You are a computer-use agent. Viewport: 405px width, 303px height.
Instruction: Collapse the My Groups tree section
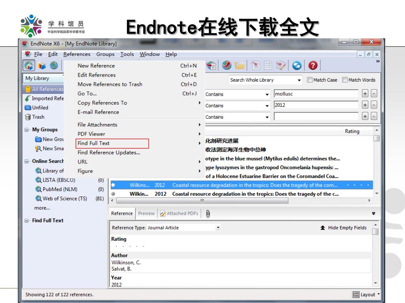point(26,129)
